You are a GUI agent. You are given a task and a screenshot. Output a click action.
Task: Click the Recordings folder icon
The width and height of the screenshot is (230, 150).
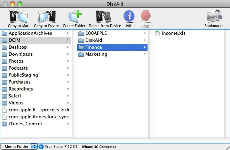tap(5, 89)
